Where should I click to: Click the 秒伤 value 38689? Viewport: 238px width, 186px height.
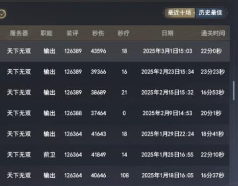(98, 93)
